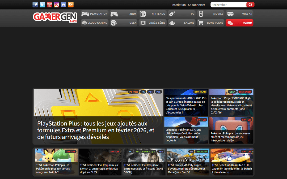Open the Clés permanentes Office 2021 Pro article
The image size is (287, 179).
point(186,105)
